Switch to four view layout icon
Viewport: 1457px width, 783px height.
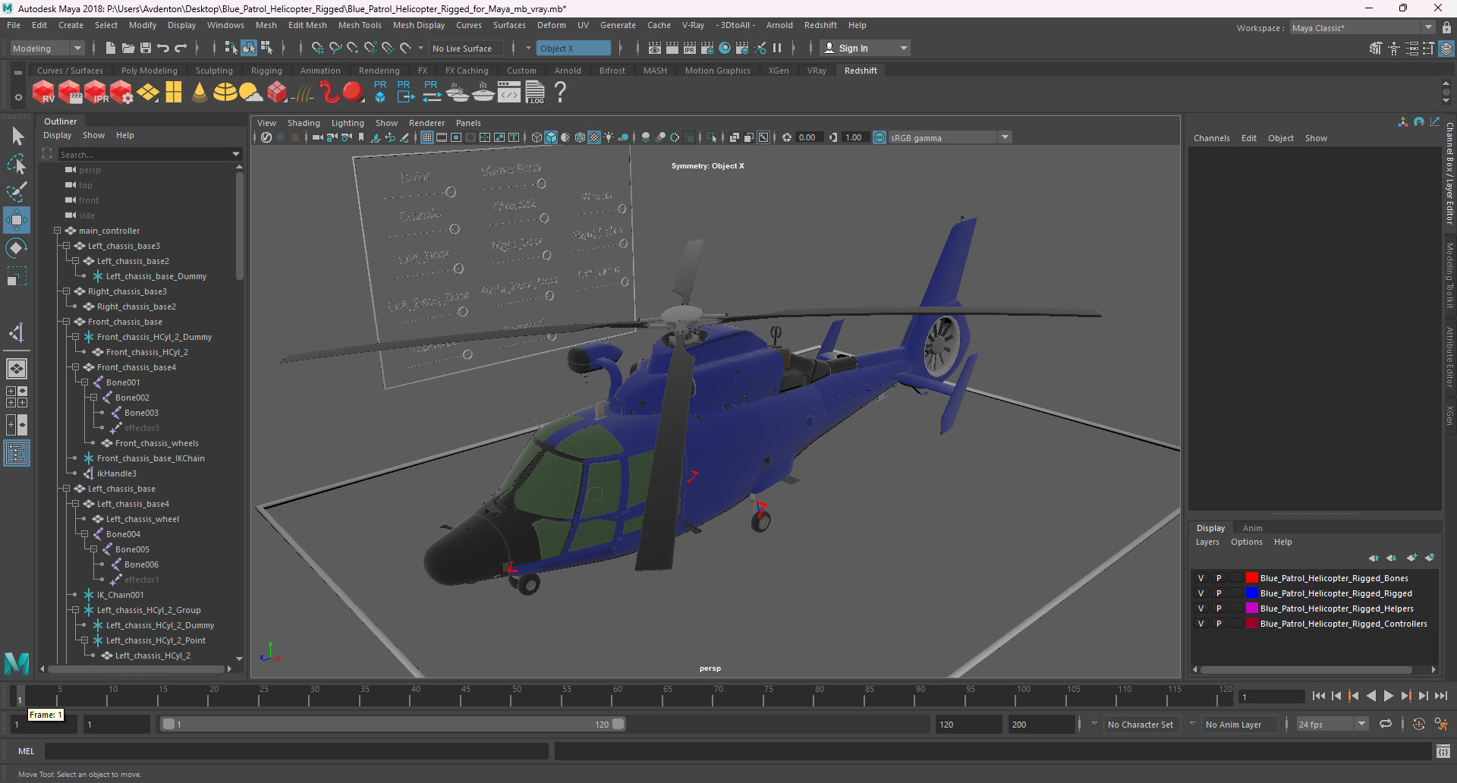17,397
